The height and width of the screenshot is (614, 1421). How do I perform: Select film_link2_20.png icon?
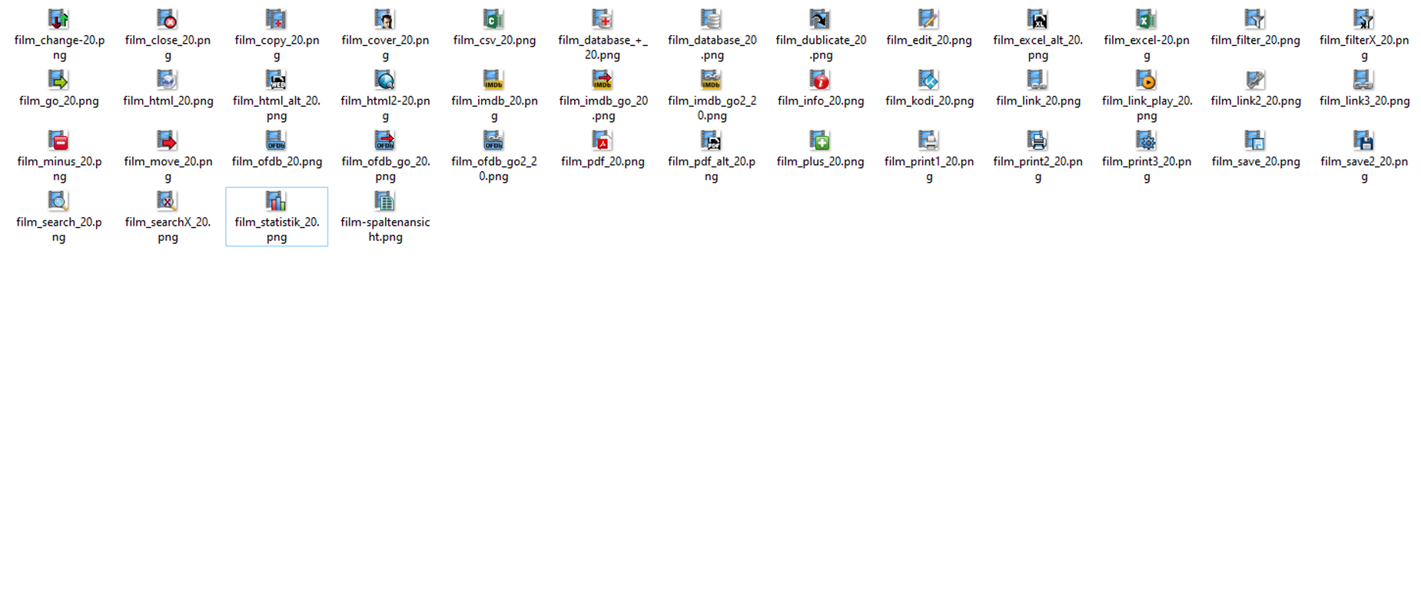coord(1255,79)
